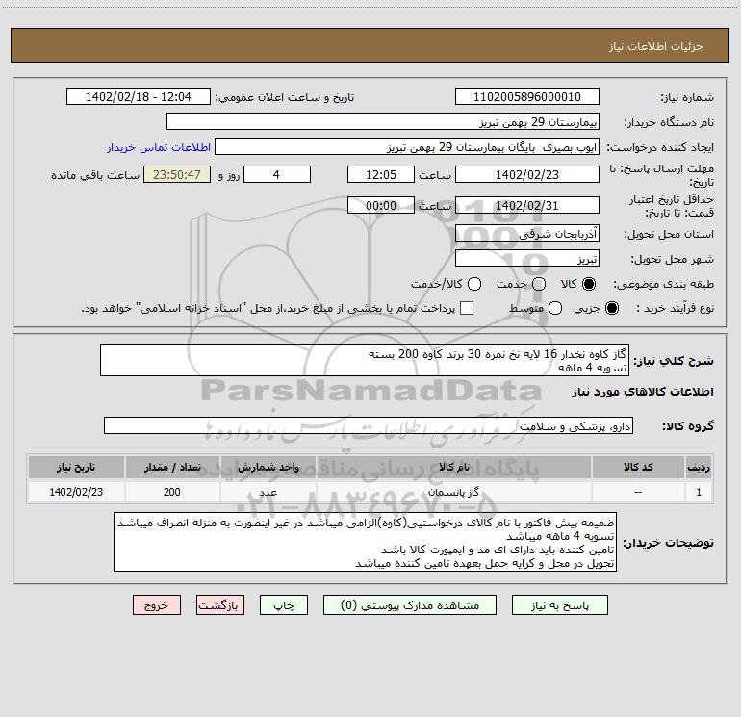Viewport: 741px width, 717px height.
Task: Click the quantity cell 200
Action: pyautogui.click(x=172, y=492)
